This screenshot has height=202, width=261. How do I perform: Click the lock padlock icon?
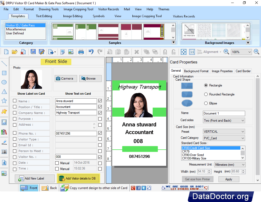(165, 52)
